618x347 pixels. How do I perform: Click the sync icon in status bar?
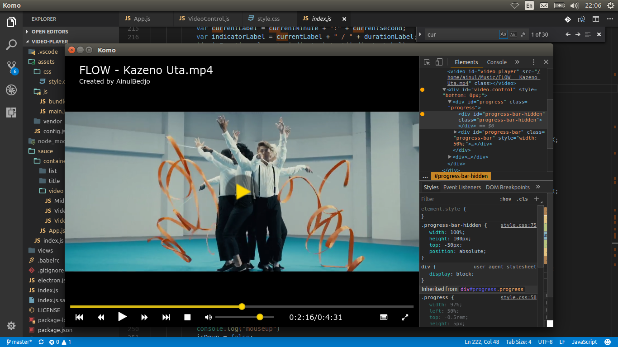pos(41,342)
